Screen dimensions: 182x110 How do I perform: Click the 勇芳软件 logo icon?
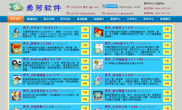coord(16,7)
